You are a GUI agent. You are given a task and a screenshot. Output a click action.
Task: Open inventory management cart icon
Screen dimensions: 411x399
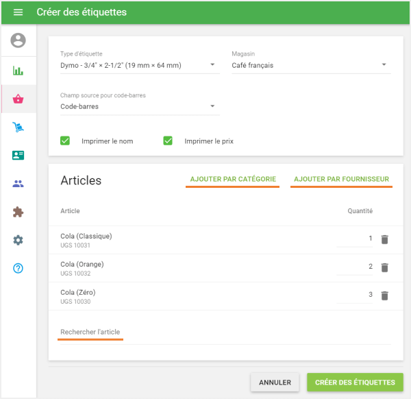18,127
